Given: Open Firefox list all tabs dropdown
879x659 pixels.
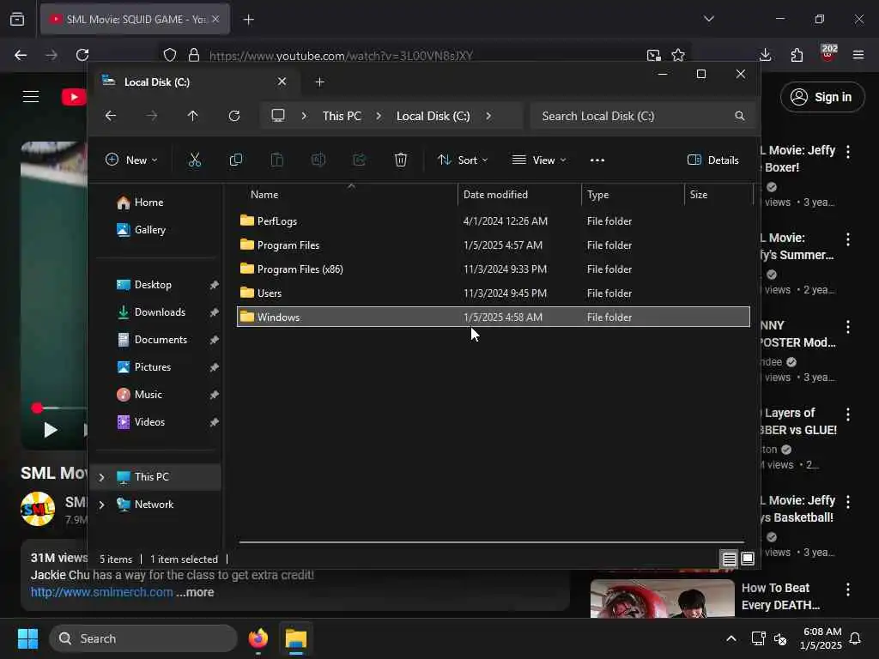Looking at the screenshot, I should point(709,19).
